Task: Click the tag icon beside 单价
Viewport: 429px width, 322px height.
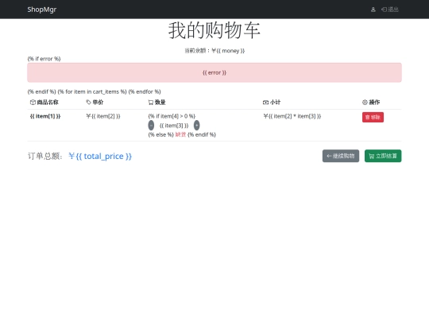Action: (89, 102)
